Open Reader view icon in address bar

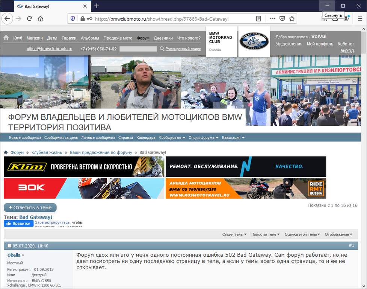coord(259,18)
